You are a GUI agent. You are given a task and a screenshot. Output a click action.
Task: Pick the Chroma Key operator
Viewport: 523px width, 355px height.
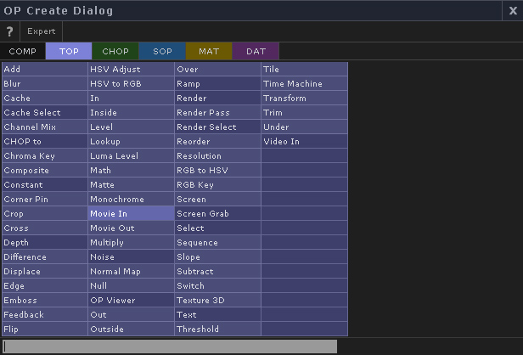[45, 155]
